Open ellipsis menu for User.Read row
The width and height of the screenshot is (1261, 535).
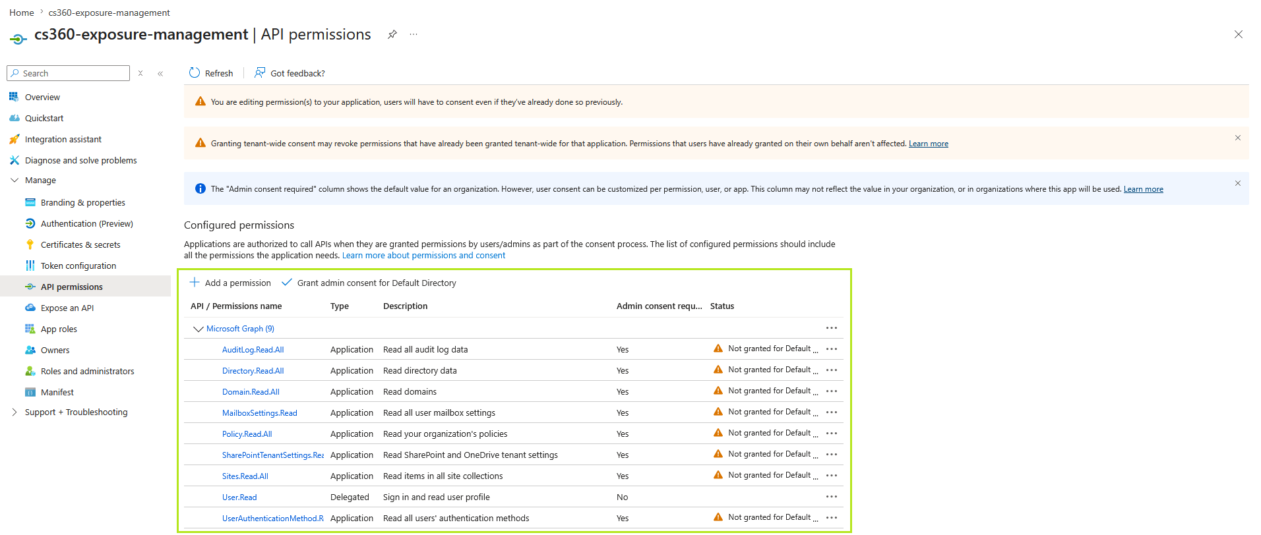(832, 497)
